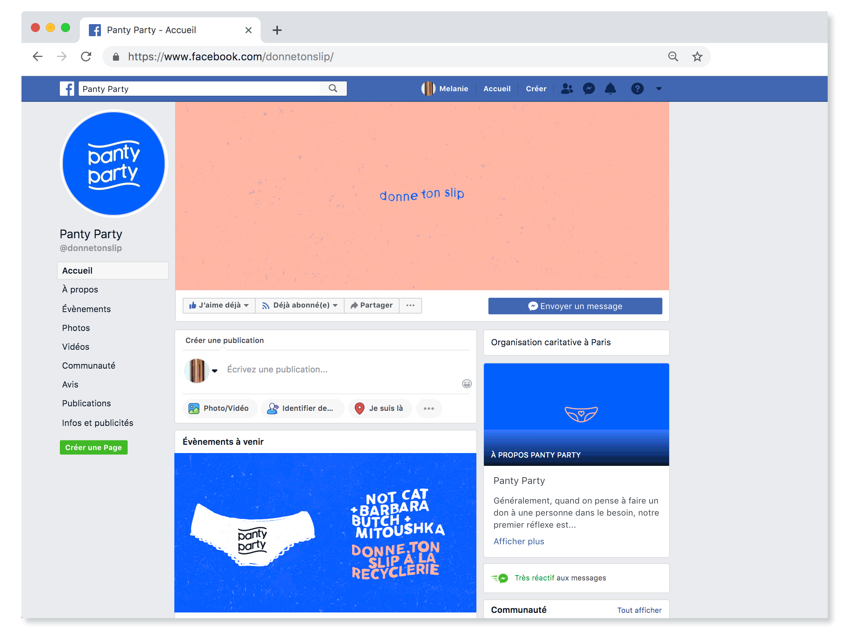Click Envoyer un message
This screenshot has height=640, width=845.
[x=575, y=306]
